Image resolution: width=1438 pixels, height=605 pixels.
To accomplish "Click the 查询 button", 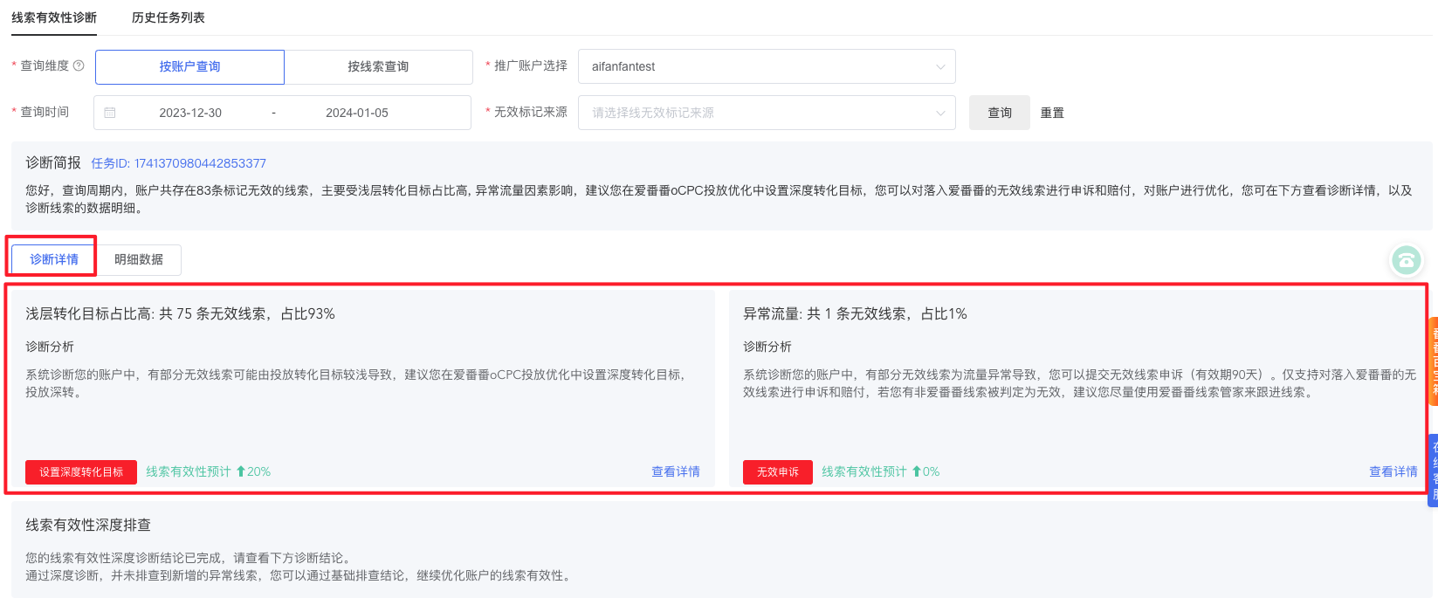I will point(999,113).
